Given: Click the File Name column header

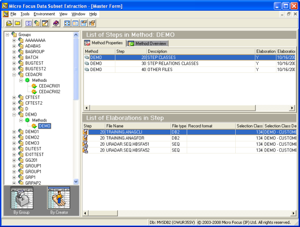Looking at the screenshot, I should (x=137, y=126).
